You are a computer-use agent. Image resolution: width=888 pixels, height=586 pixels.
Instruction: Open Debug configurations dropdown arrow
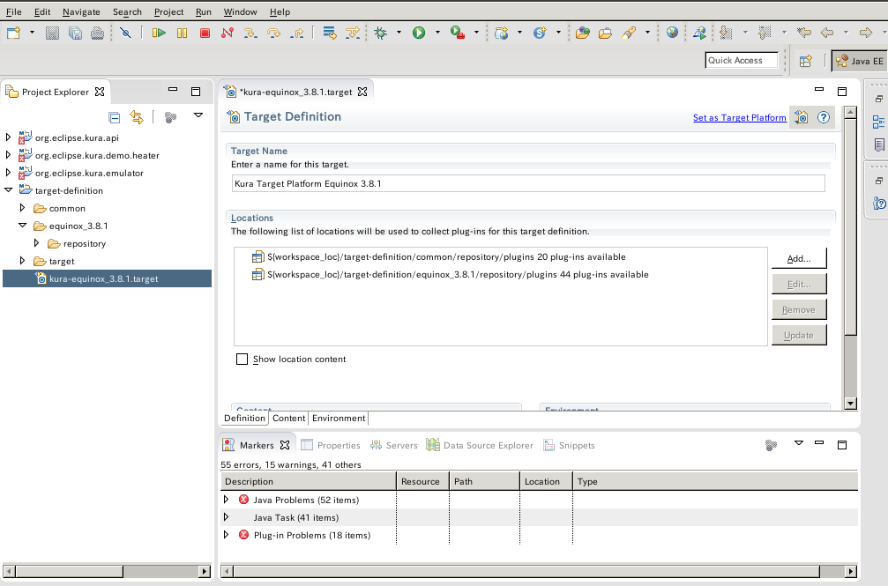(399, 33)
